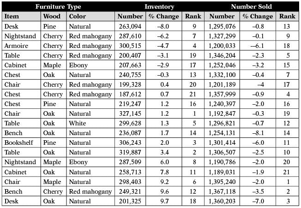Click the Bookshelf item cell
The image size is (301, 208).
coord(18,143)
